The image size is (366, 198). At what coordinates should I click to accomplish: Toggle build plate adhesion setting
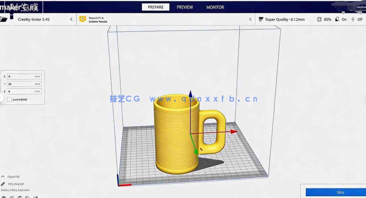[x=360, y=19]
